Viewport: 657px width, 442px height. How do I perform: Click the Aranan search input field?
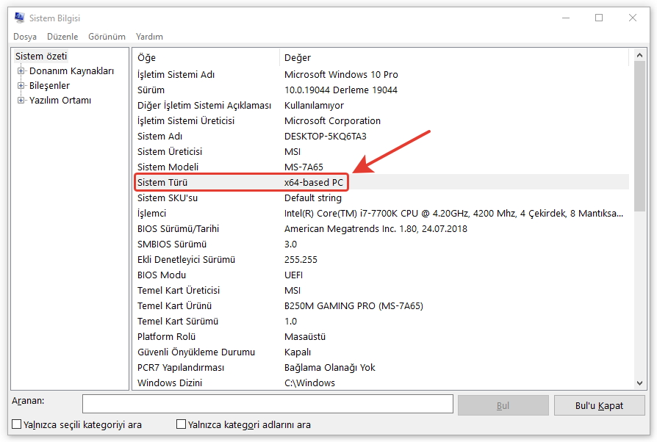pyautogui.click(x=268, y=405)
